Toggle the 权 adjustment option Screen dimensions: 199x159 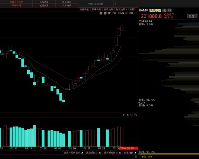(127, 13)
